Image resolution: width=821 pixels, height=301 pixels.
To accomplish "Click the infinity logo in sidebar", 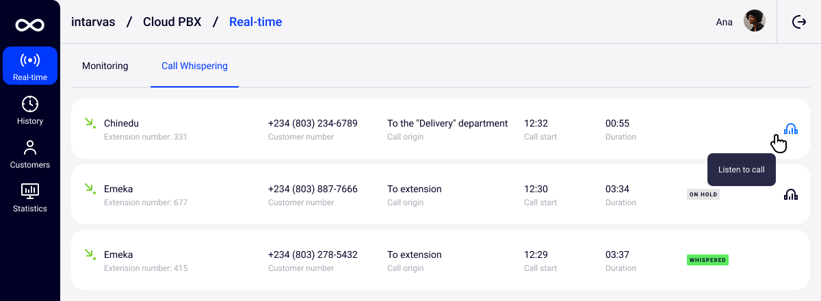I will (30, 25).
